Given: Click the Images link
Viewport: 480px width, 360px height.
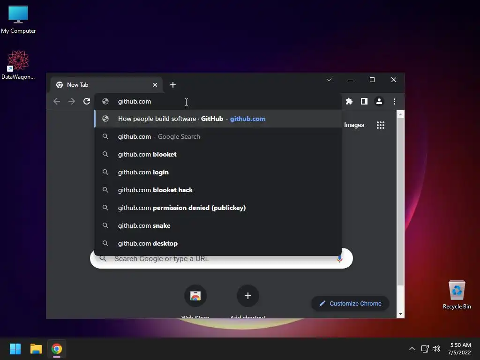Looking at the screenshot, I should pos(354,125).
